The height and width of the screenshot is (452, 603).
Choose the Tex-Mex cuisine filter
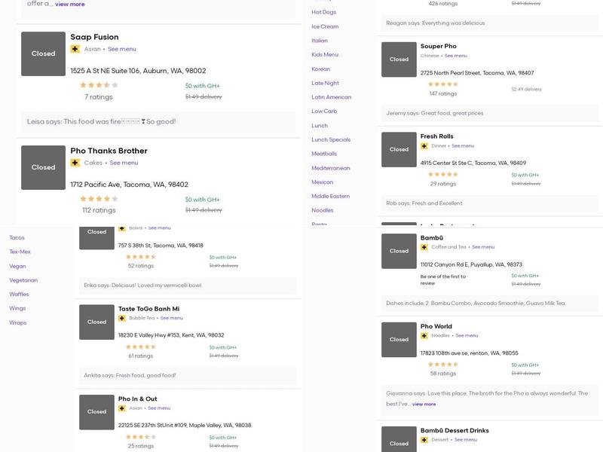pyautogui.click(x=20, y=252)
